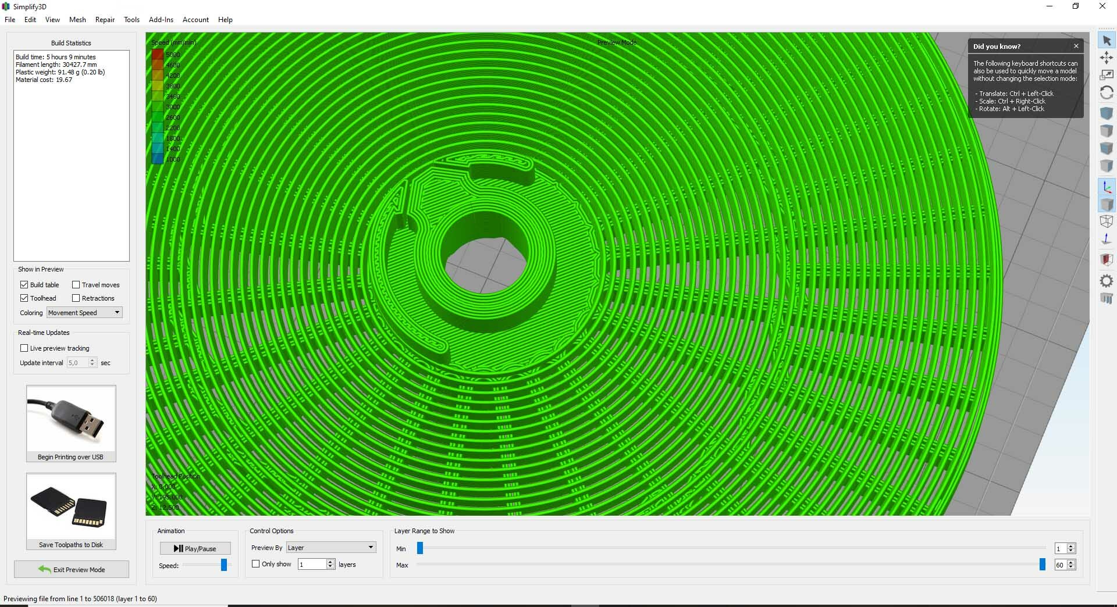Enable Live preview tracking
This screenshot has height=607, width=1117.
[x=24, y=348]
